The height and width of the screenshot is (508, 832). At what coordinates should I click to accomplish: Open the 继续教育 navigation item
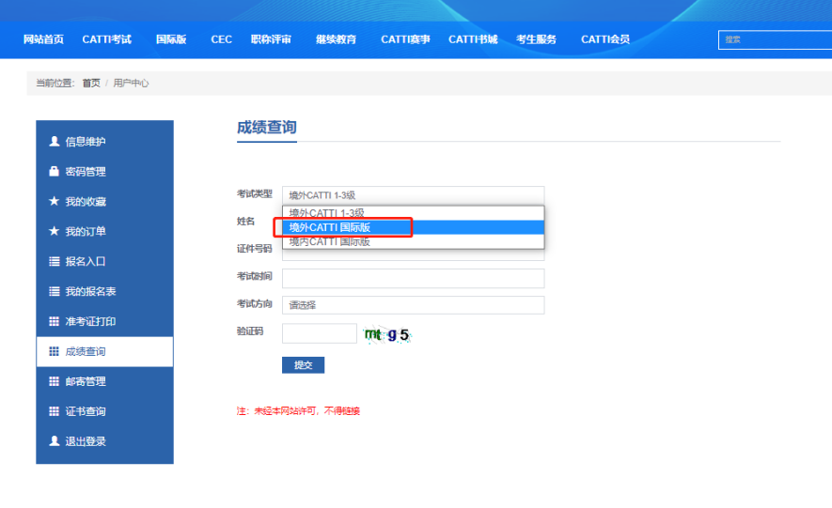[x=336, y=39]
